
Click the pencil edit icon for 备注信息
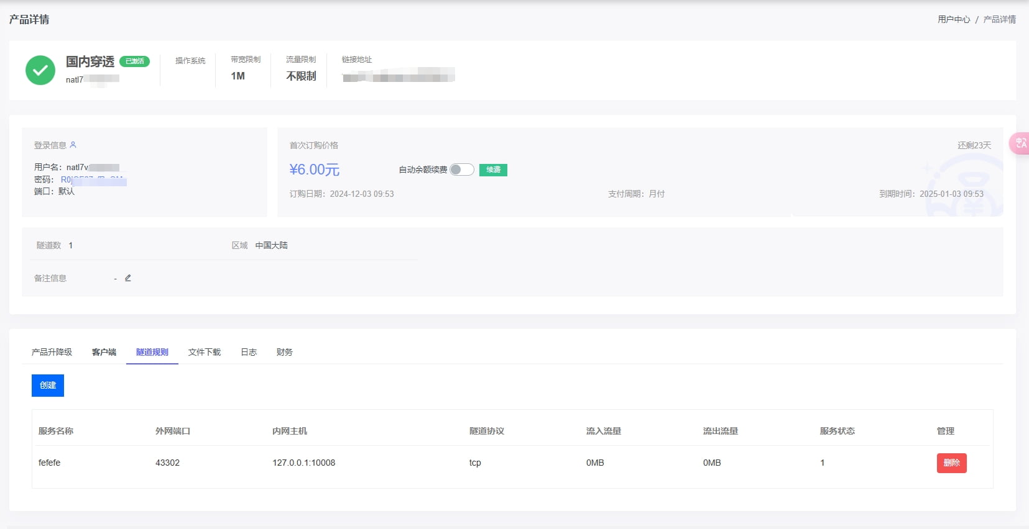(128, 278)
